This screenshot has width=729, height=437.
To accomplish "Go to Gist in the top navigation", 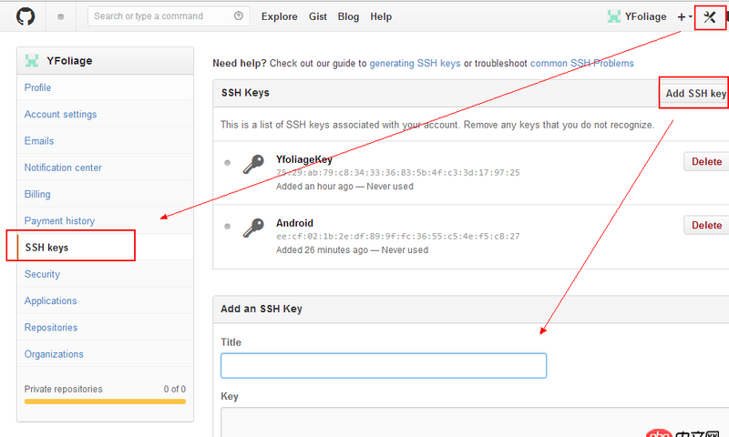I will point(317,16).
